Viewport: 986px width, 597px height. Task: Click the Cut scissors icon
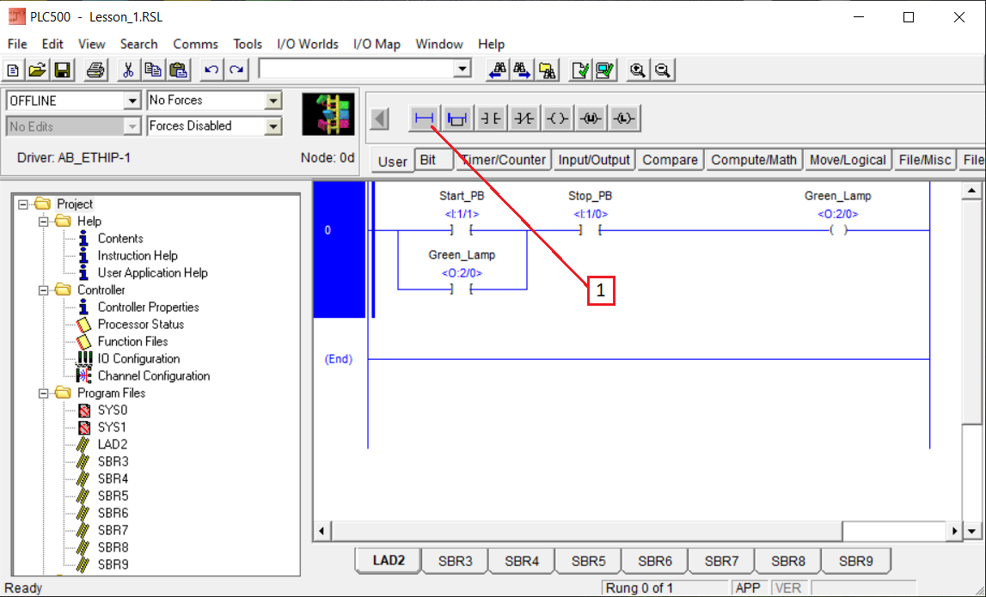128,70
